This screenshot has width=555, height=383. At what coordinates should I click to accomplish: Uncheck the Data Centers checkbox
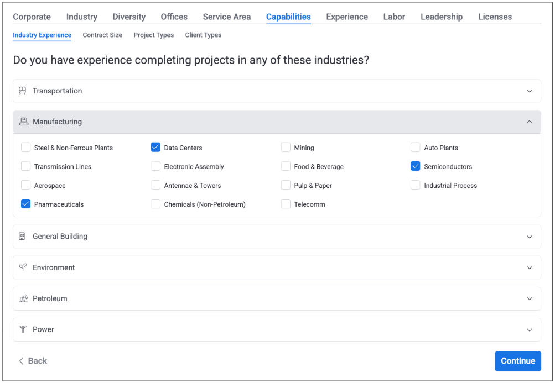click(x=155, y=148)
